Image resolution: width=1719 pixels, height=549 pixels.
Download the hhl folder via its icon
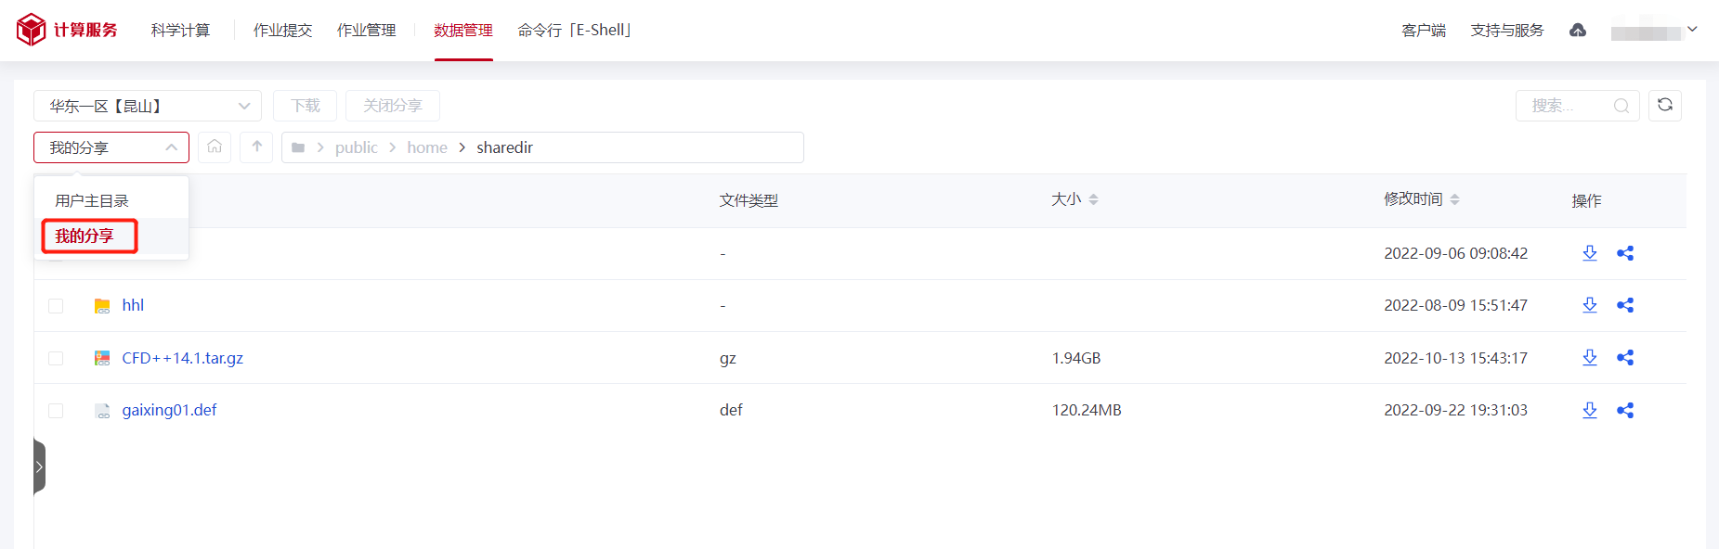(x=1590, y=305)
